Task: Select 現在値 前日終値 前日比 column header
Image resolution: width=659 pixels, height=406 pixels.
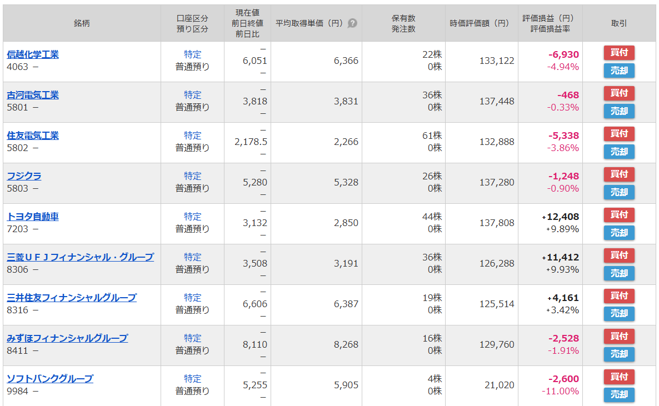Action: [248, 23]
